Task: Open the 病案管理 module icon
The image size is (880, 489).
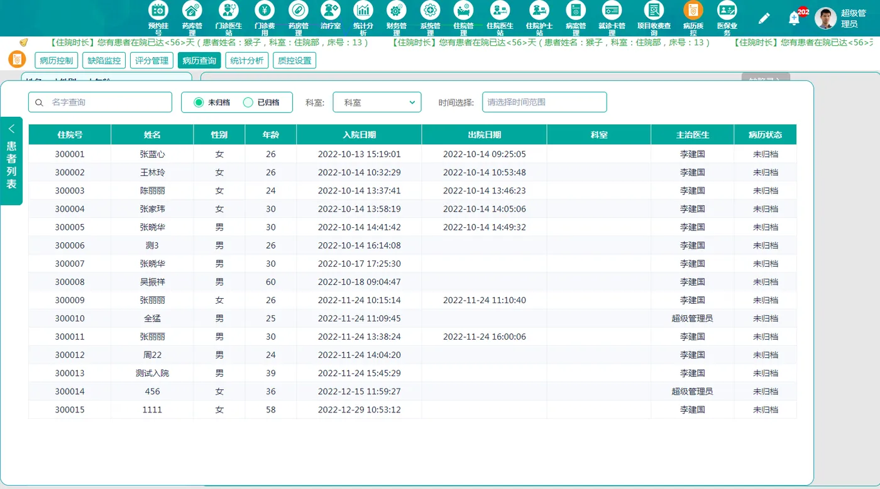Action: [576, 10]
